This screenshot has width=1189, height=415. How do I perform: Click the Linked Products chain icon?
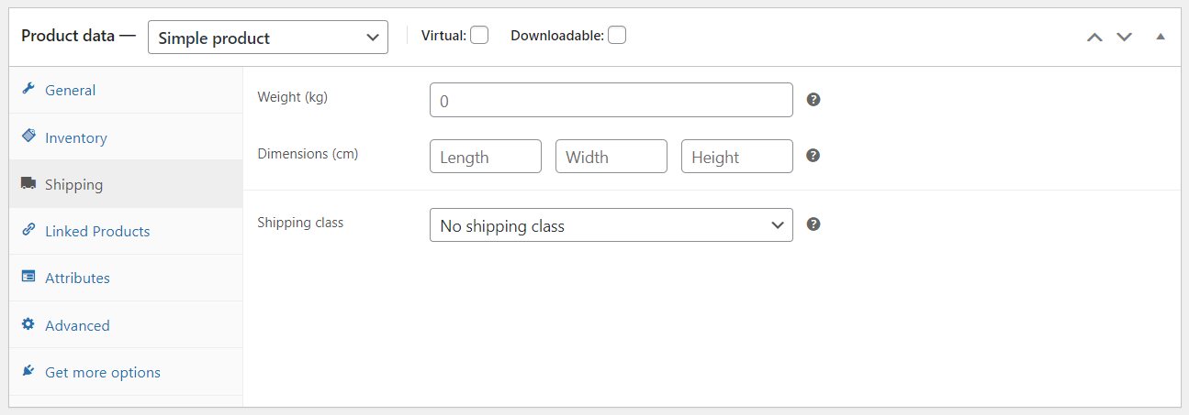[28, 231]
